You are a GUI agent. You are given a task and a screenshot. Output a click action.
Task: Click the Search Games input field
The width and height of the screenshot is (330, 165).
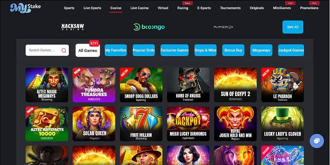[x=47, y=50]
